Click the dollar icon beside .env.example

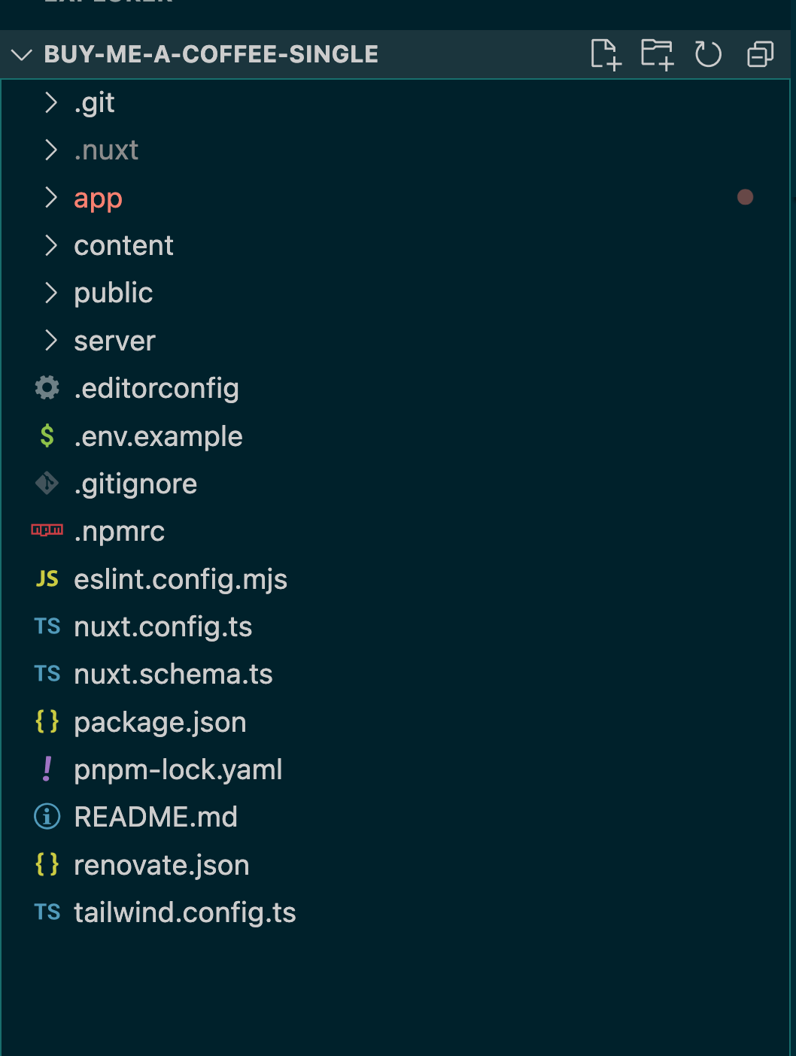[47, 435]
